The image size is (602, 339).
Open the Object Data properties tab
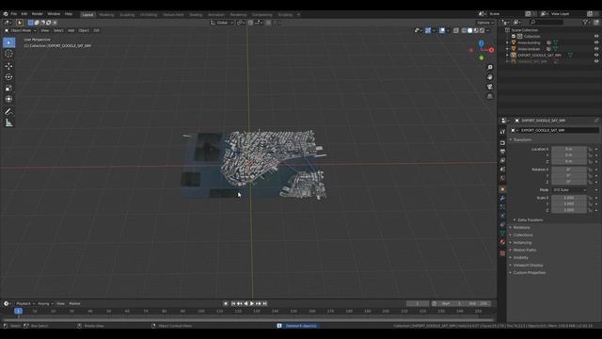click(x=502, y=234)
